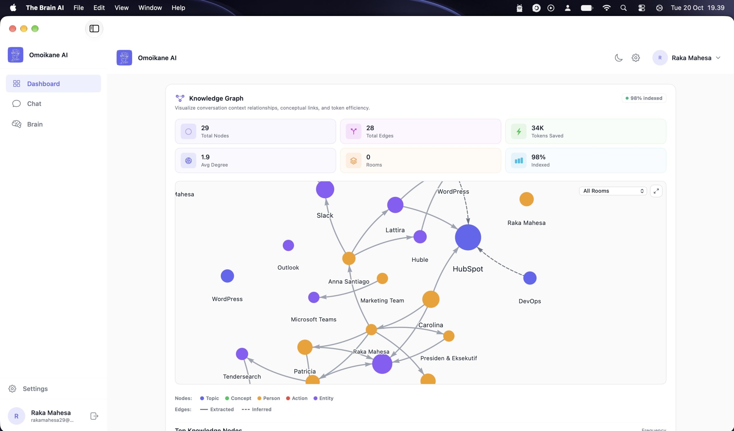The width and height of the screenshot is (734, 431).
Task: Open the Window menu
Action: tap(150, 8)
